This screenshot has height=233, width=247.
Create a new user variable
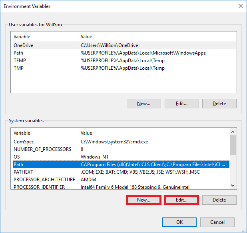point(144,104)
